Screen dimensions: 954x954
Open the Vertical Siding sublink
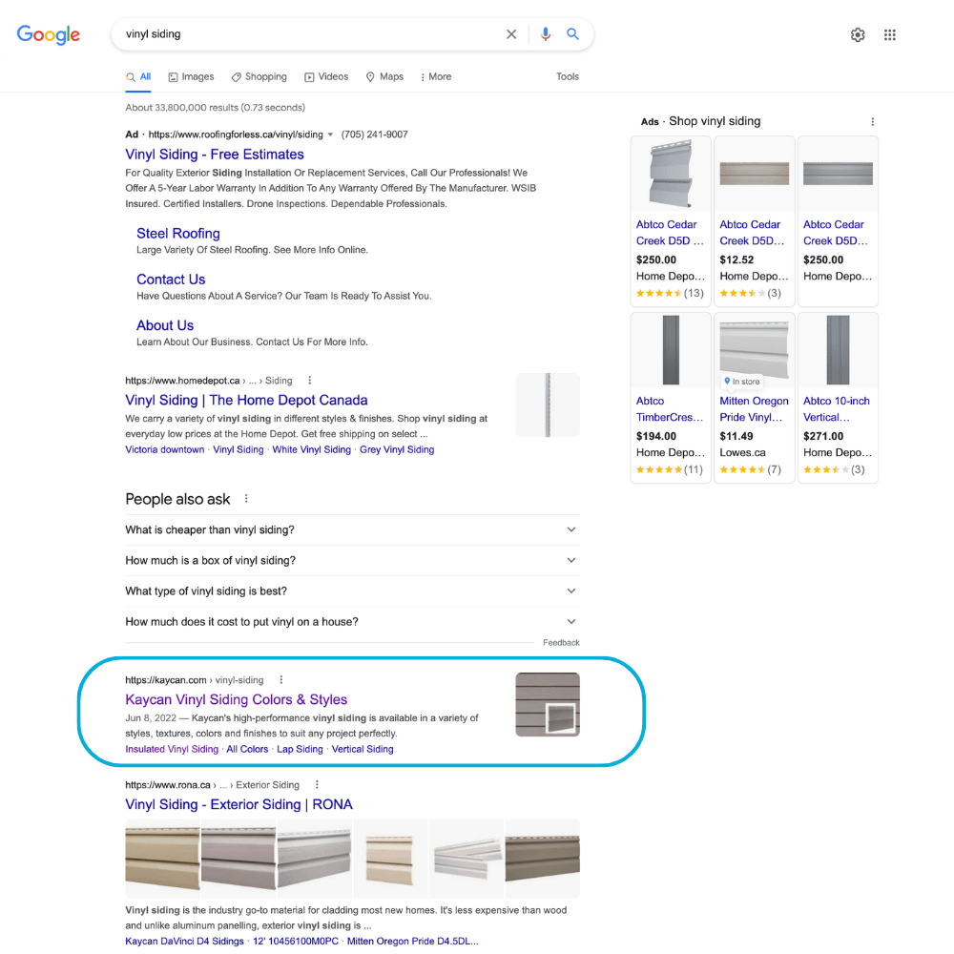click(363, 749)
